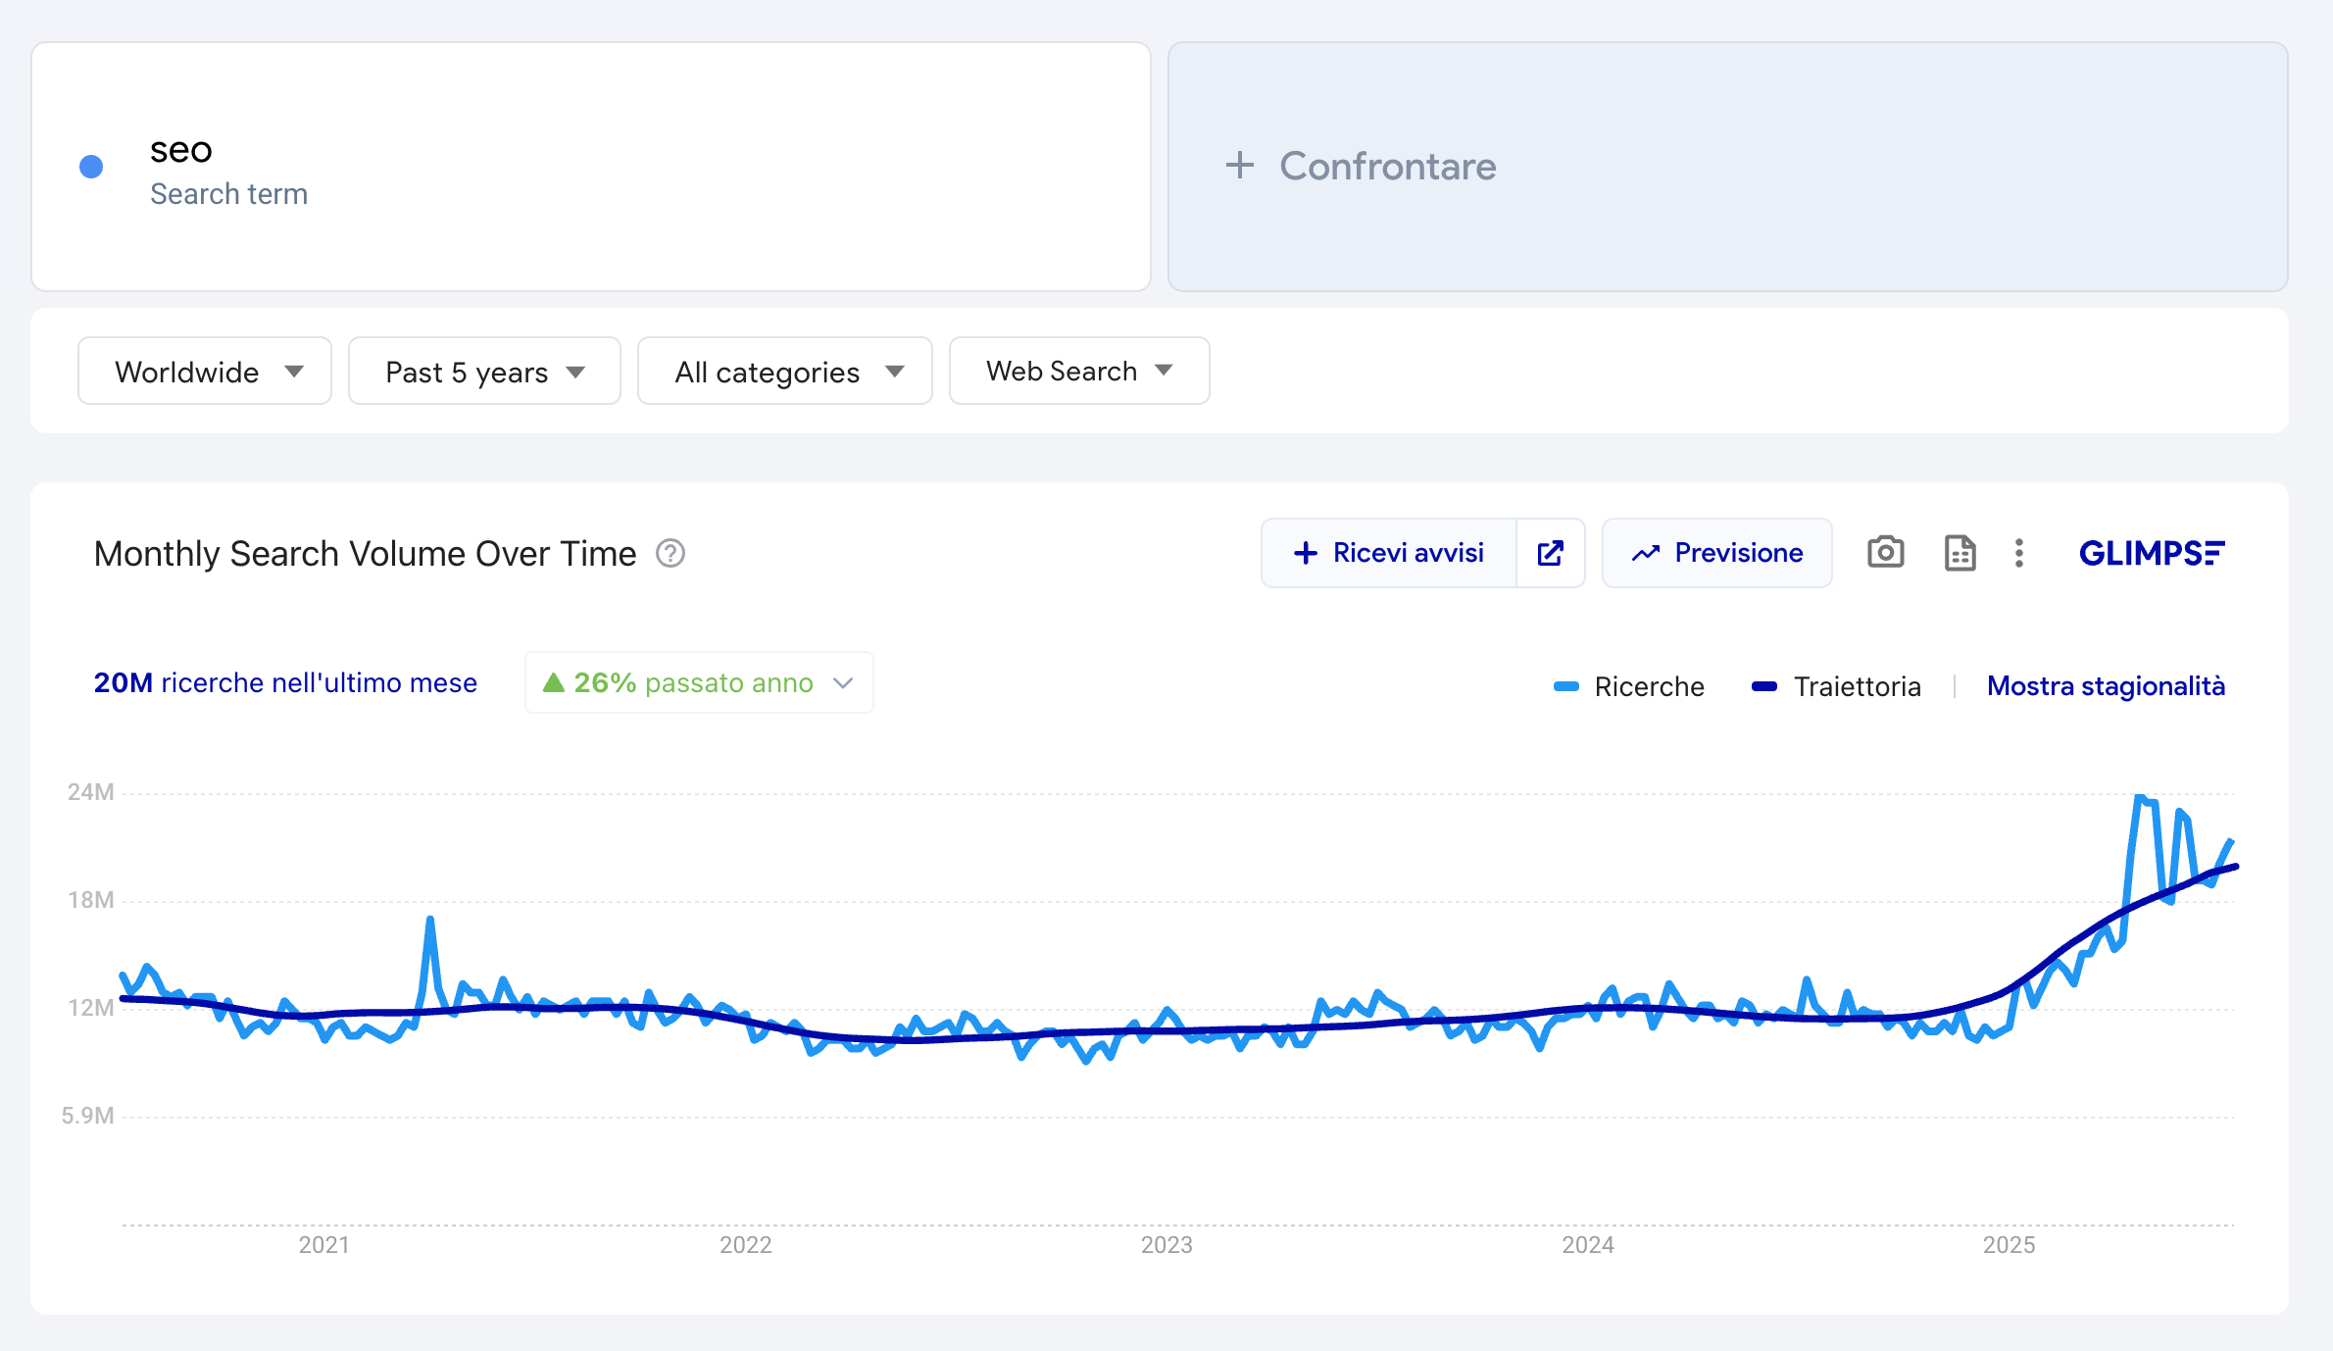Click the camera screenshot icon
The width and height of the screenshot is (2333, 1351).
[x=1885, y=553]
